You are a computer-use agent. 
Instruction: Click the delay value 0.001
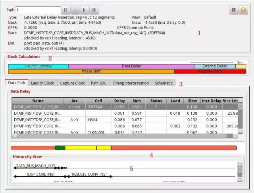click(119, 113)
